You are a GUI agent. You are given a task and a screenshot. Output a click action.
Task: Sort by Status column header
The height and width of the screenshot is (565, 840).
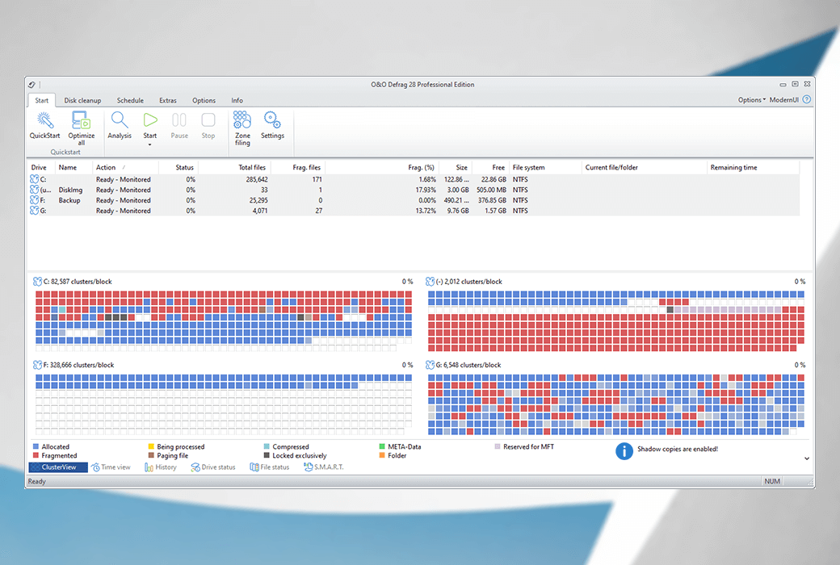pos(178,168)
